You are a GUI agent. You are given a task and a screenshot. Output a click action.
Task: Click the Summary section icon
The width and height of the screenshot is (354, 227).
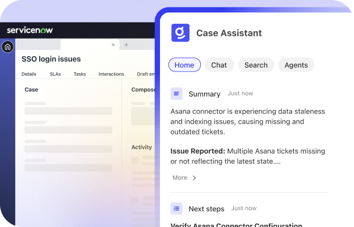[x=176, y=94]
